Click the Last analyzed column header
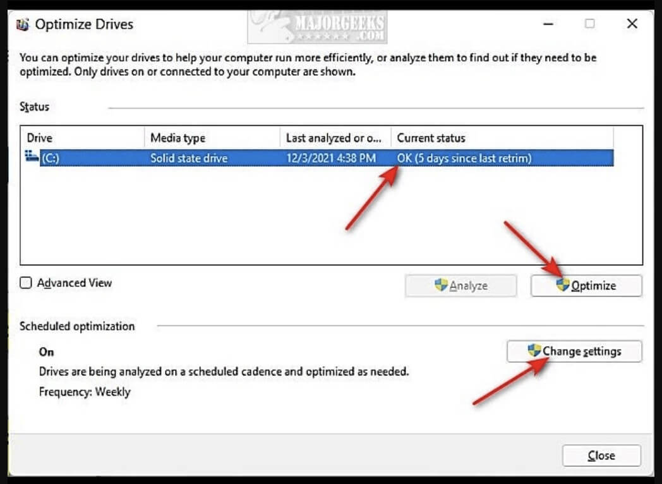 coord(335,138)
